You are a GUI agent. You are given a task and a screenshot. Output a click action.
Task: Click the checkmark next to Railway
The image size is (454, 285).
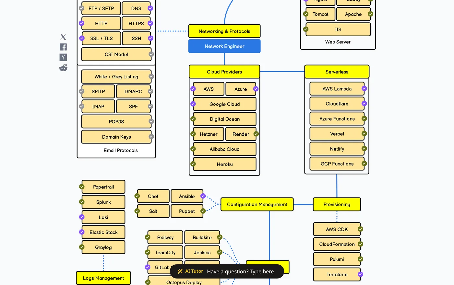[x=148, y=237]
